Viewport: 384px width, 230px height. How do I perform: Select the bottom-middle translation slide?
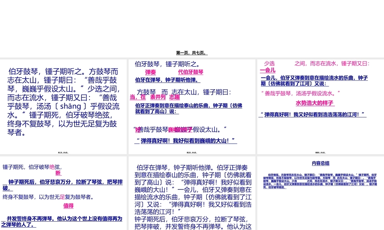coord(192,192)
